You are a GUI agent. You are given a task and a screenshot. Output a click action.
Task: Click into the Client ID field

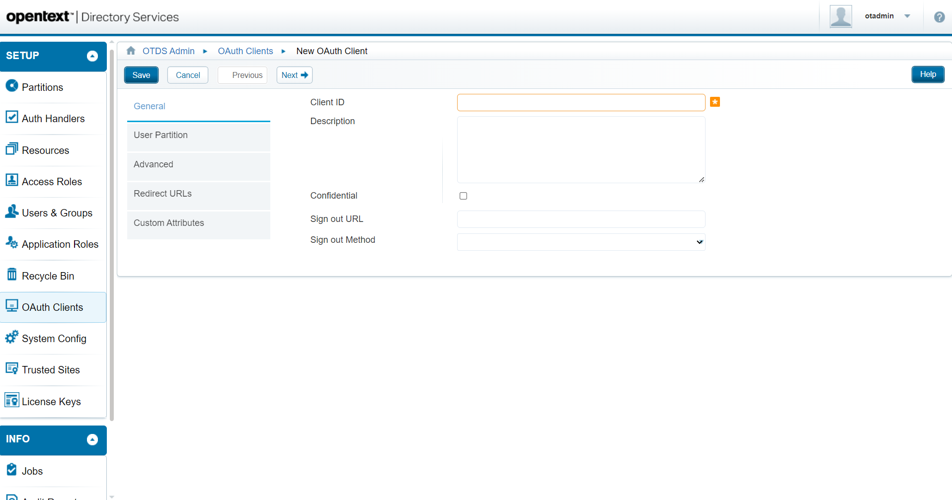(581, 103)
